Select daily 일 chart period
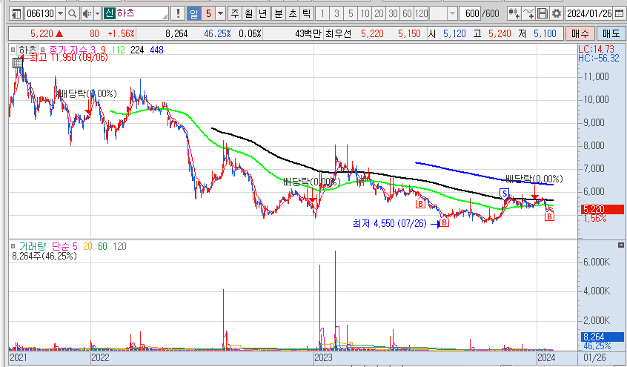 tap(194, 13)
